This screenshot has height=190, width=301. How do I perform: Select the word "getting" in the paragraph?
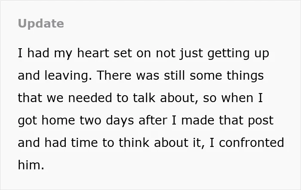point(228,54)
